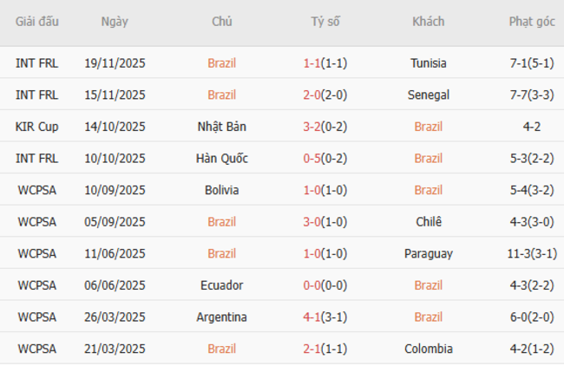Click the Hàn Quốc team name
The image size is (564, 366).
click(221, 158)
